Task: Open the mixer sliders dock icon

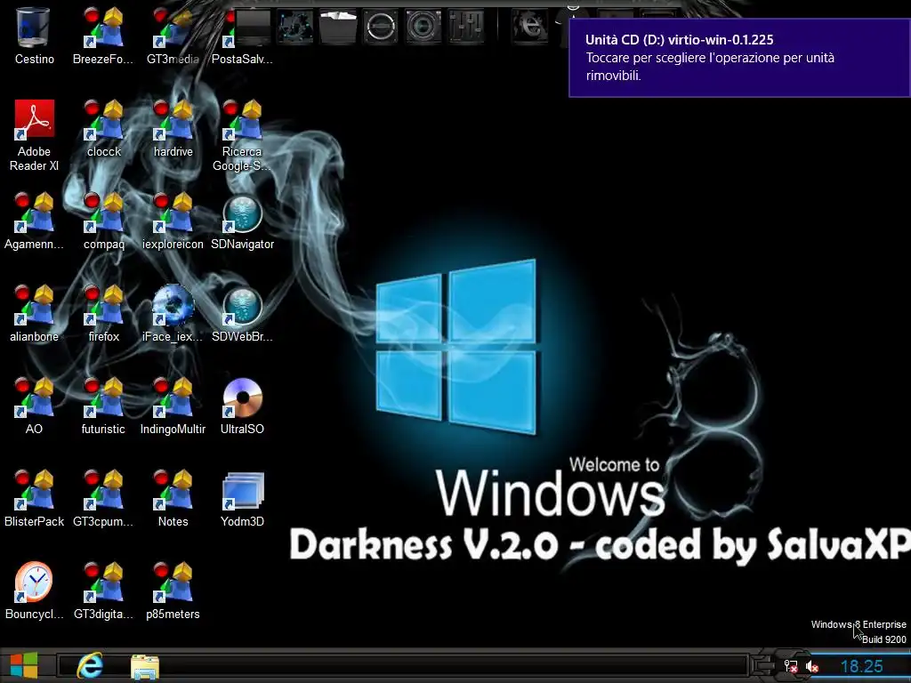Action: coord(466,26)
